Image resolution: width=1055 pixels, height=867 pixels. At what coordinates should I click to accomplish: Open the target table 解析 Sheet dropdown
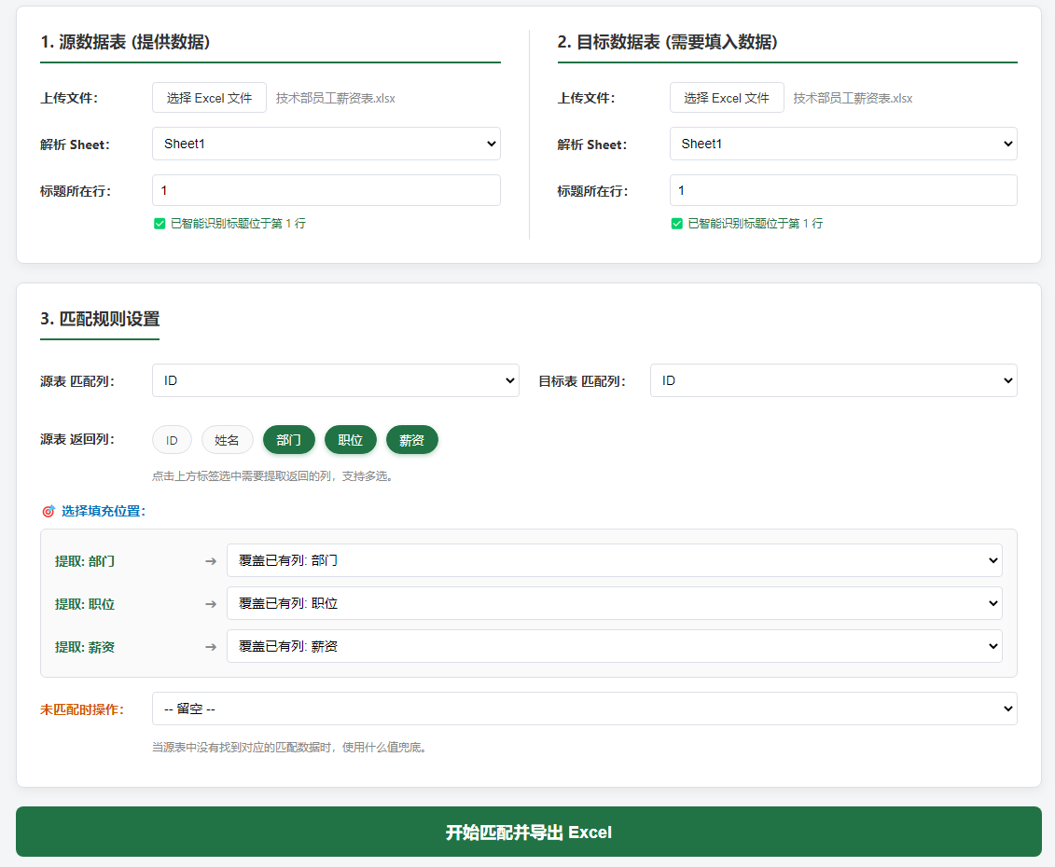pos(843,144)
